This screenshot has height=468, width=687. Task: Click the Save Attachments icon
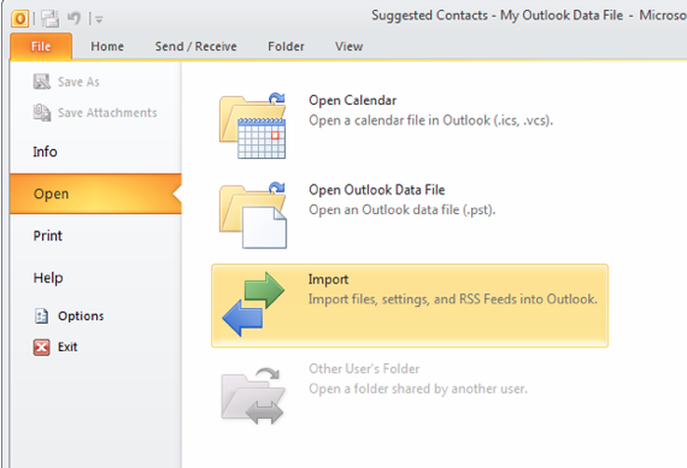(42, 113)
